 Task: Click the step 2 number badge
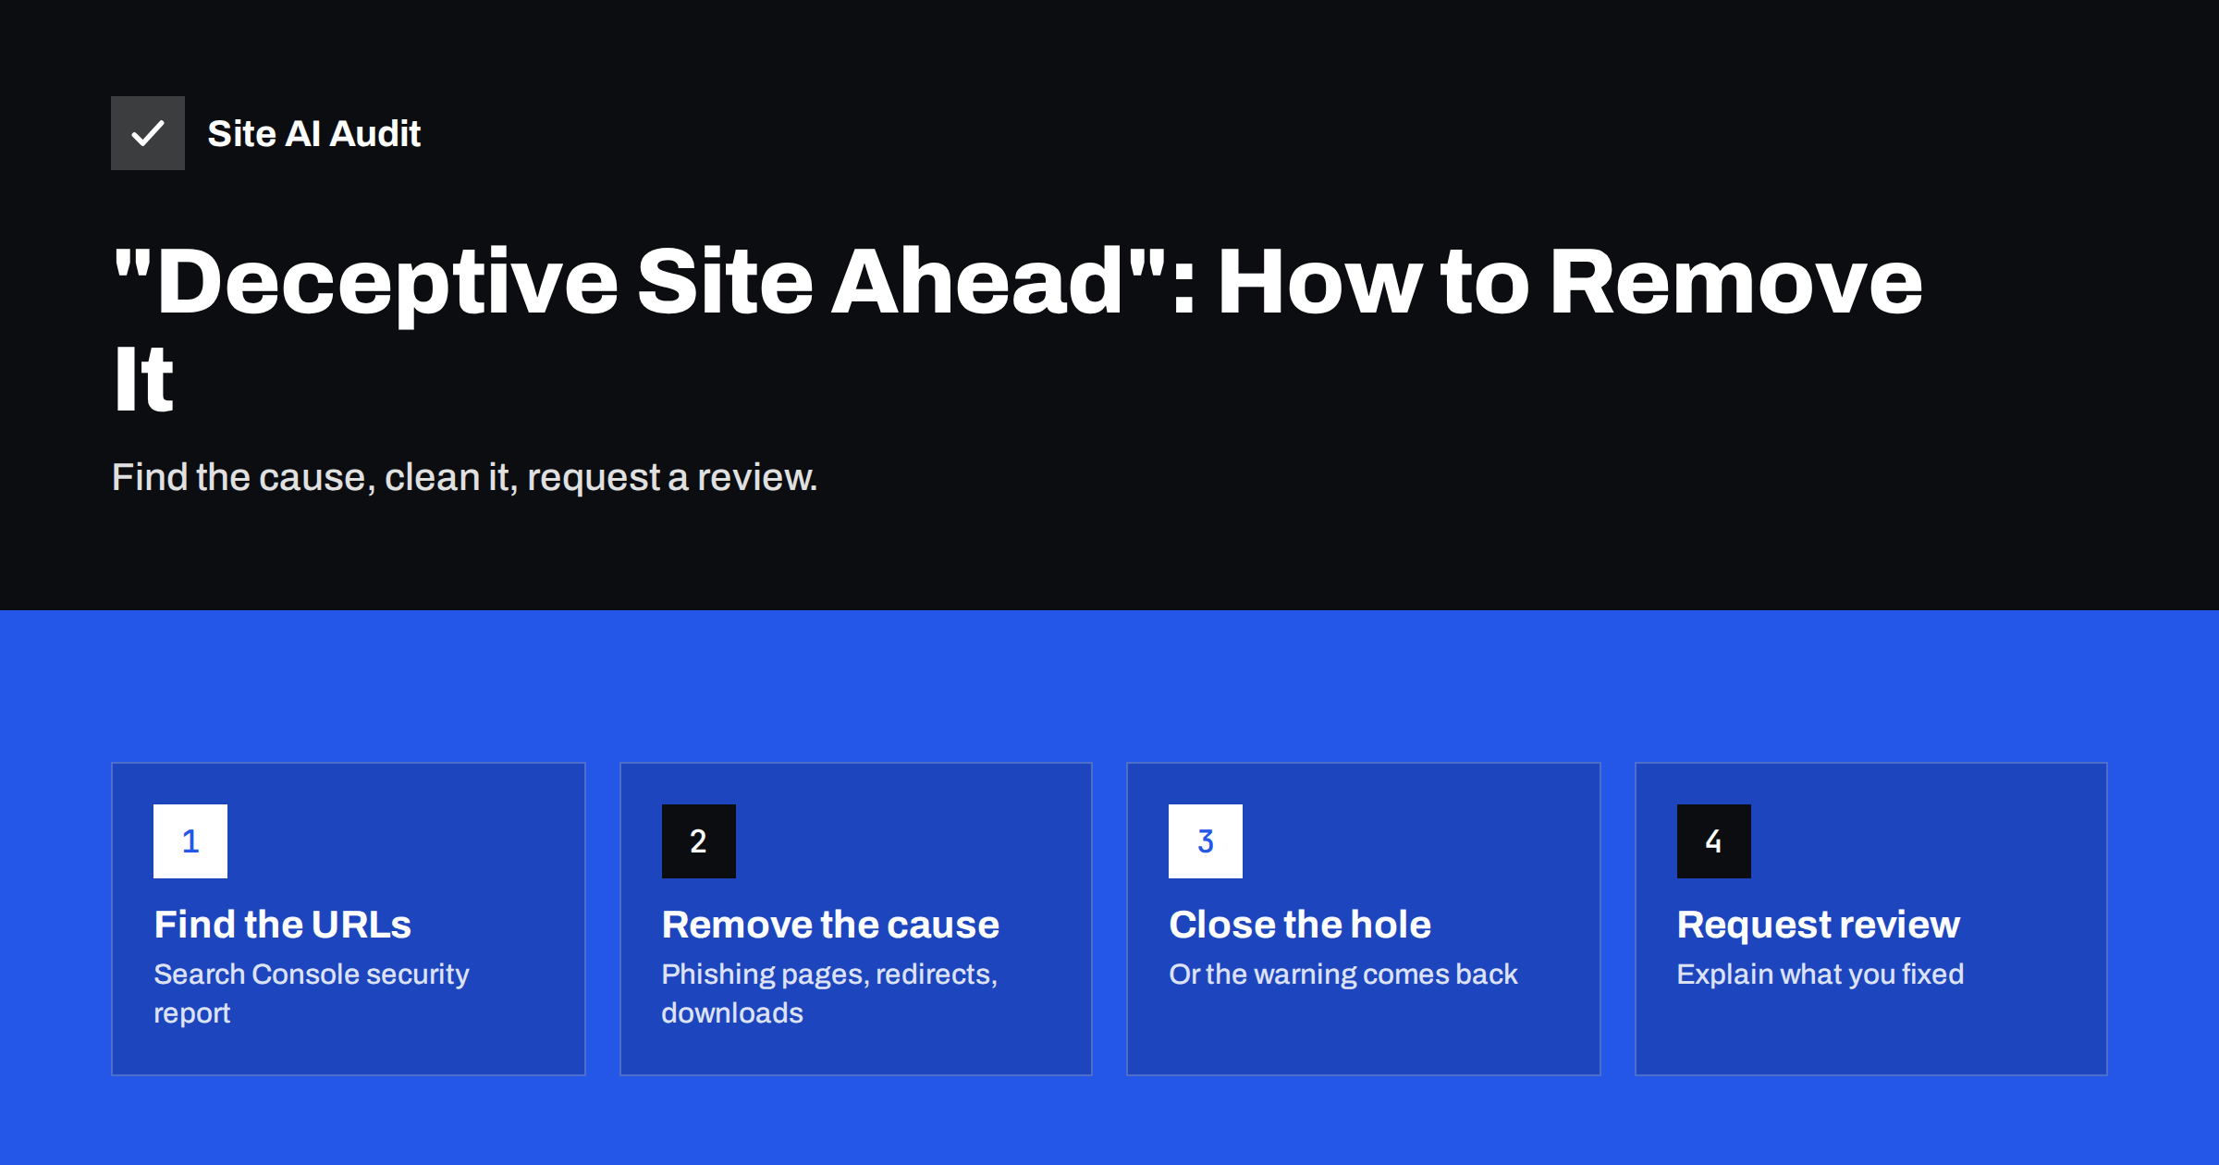point(699,841)
